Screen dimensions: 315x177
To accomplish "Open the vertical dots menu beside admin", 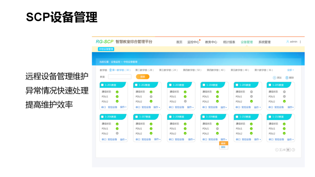I will tap(300, 42).
